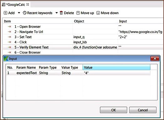
Task: Select step 1 - Open Browser
Action: click(x=28, y=27)
